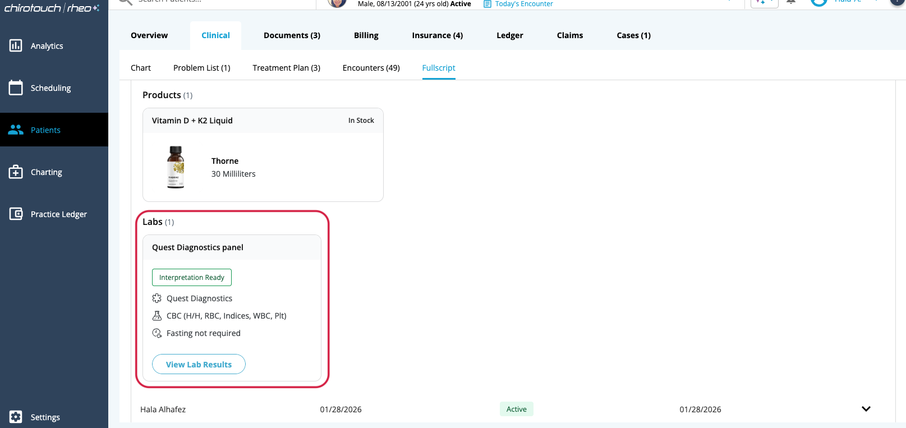The height and width of the screenshot is (428, 906).
Task: Click the ChiroTouch Rheo logo
Action: [52, 8]
